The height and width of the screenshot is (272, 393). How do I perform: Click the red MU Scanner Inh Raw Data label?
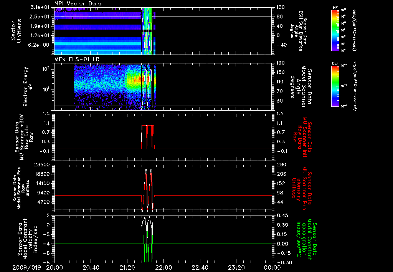click(302, 137)
